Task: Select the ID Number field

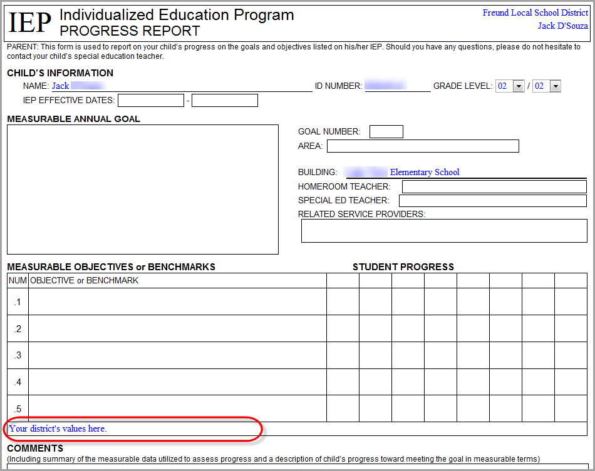Action: (x=397, y=86)
